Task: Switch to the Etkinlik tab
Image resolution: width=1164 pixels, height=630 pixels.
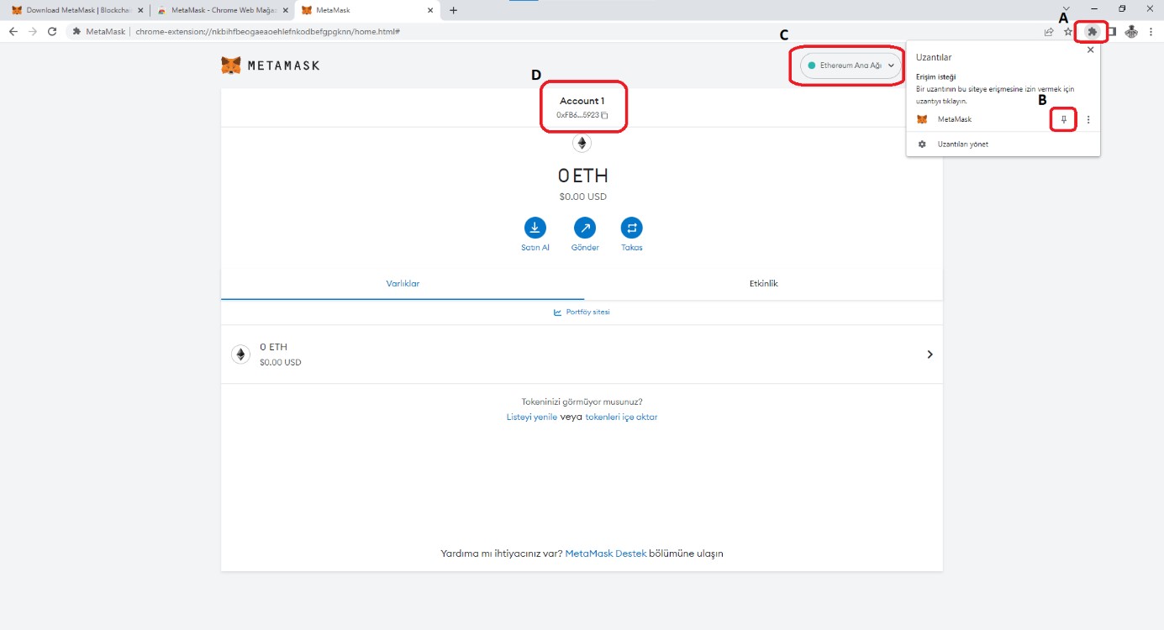Action: point(763,284)
